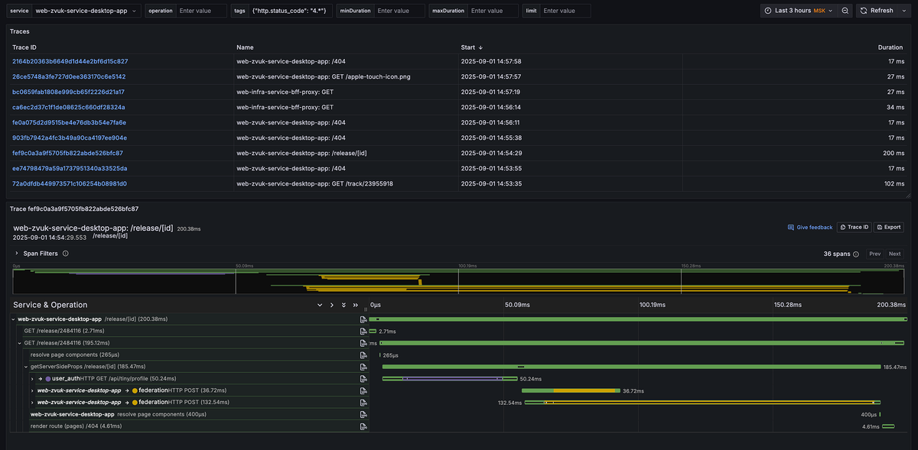Click the expand all double-chevron icon
The height and width of the screenshot is (450, 918).
(x=343, y=305)
